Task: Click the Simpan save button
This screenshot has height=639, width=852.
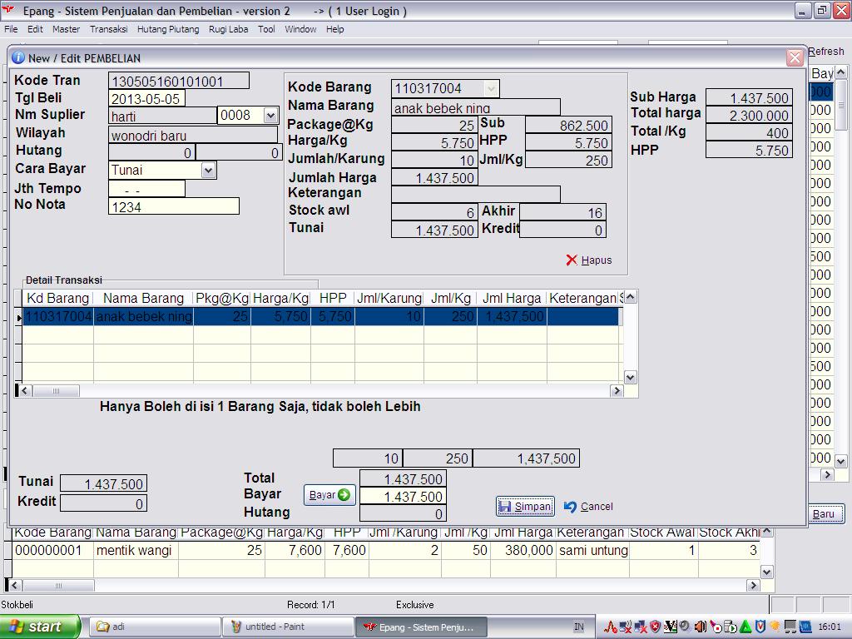Action: 525,506
